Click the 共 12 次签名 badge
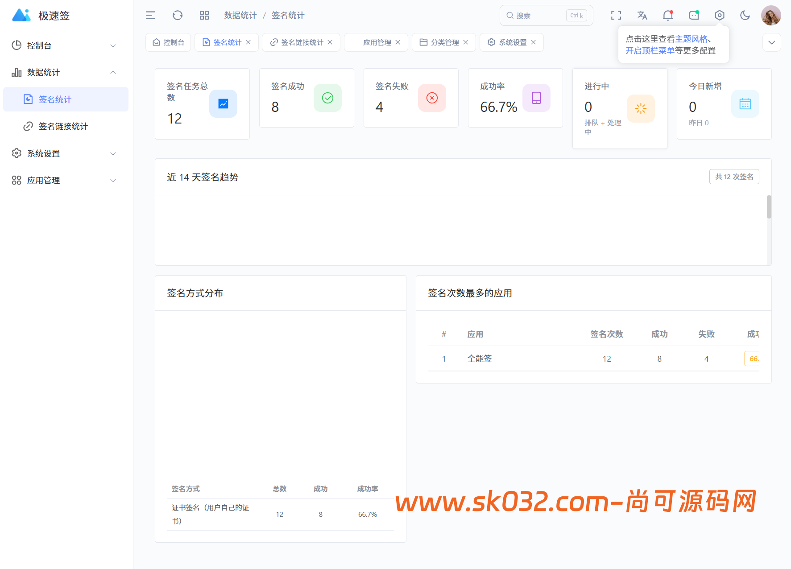Screen dimensions: 791x569 click(x=734, y=177)
